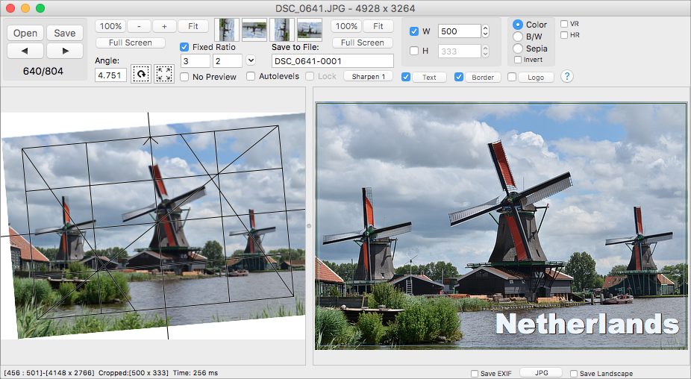Image resolution: width=691 pixels, height=379 pixels.
Task: Enable the checkbox left of Logo
Action: click(x=512, y=77)
